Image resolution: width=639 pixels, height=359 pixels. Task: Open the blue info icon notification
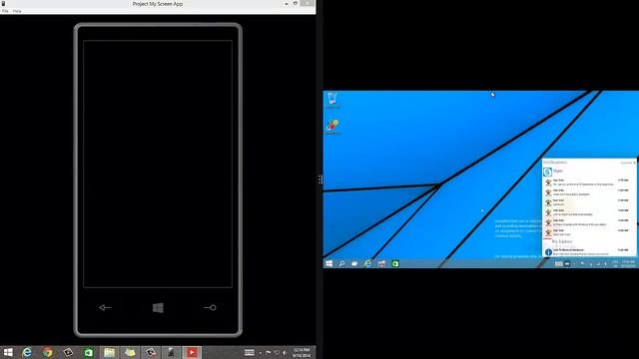[548, 252]
